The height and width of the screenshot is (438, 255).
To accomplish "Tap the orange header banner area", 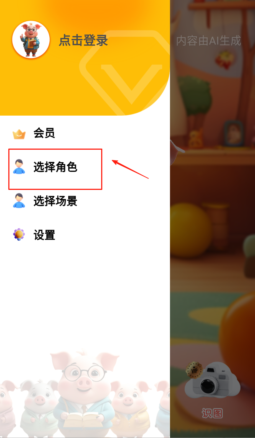I will click(x=85, y=58).
